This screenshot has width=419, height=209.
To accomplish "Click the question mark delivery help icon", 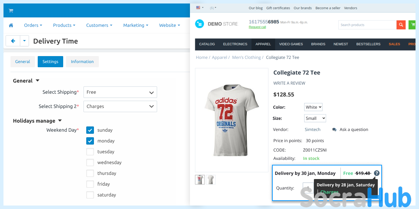I will [376, 173].
